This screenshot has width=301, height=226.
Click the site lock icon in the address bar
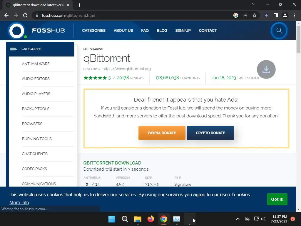(x=37, y=15)
